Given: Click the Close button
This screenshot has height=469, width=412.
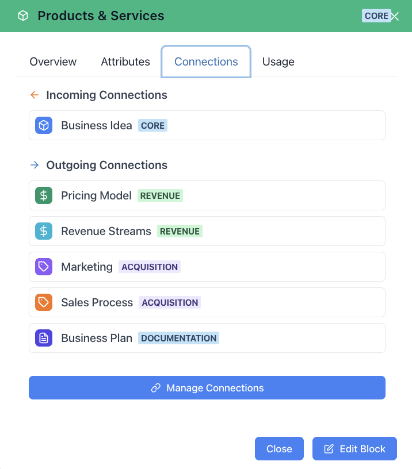Looking at the screenshot, I should coord(279,449).
